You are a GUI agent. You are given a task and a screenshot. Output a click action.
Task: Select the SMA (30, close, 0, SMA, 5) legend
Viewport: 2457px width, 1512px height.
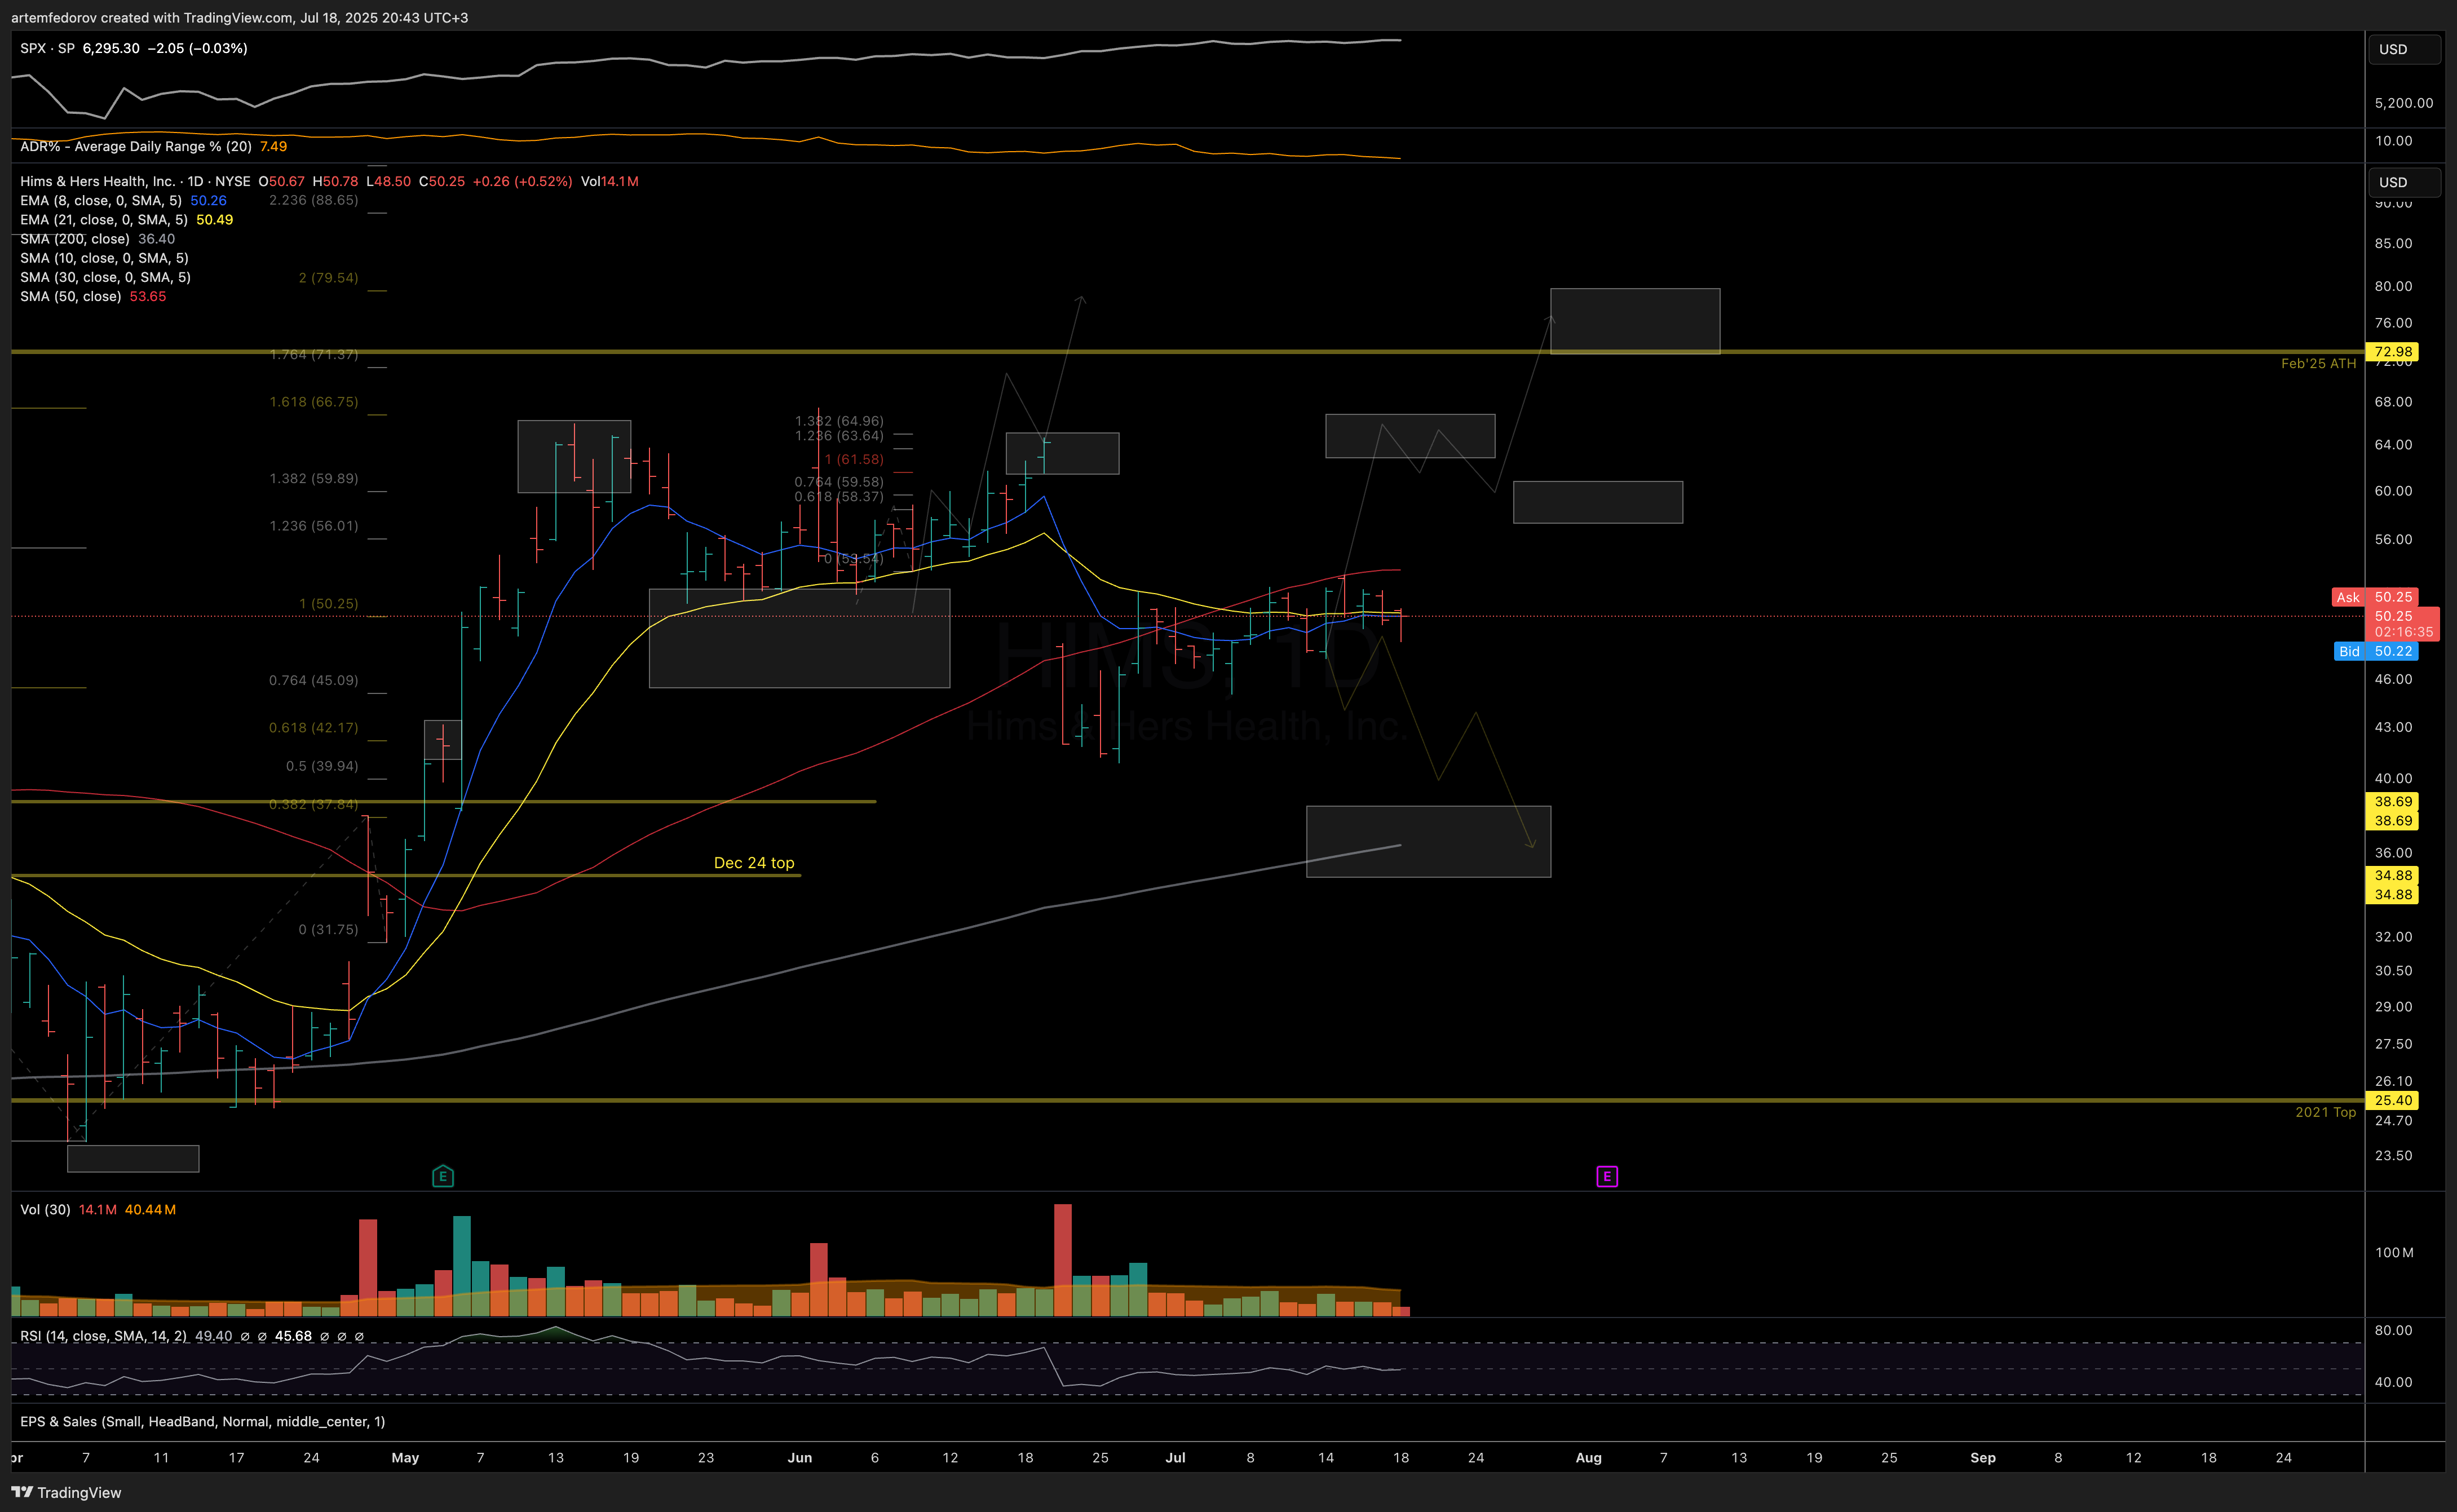[105, 277]
